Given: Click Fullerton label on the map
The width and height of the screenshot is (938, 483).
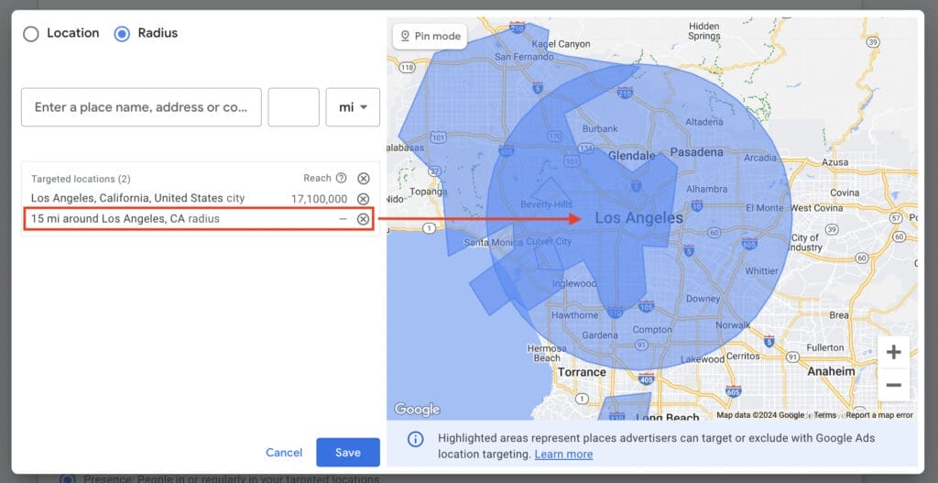Looking at the screenshot, I should (825, 347).
